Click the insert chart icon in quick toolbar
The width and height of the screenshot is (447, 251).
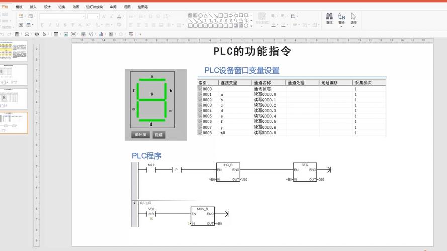click(x=101, y=34)
